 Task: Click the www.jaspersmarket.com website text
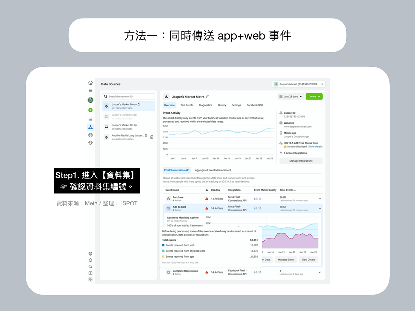pos(297,127)
